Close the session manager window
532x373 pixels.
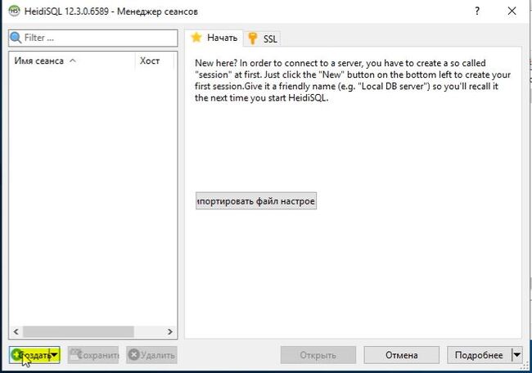(x=512, y=11)
